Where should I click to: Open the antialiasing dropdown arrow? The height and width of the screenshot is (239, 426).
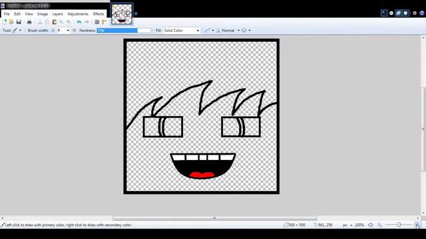pyautogui.click(x=213, y=31)
